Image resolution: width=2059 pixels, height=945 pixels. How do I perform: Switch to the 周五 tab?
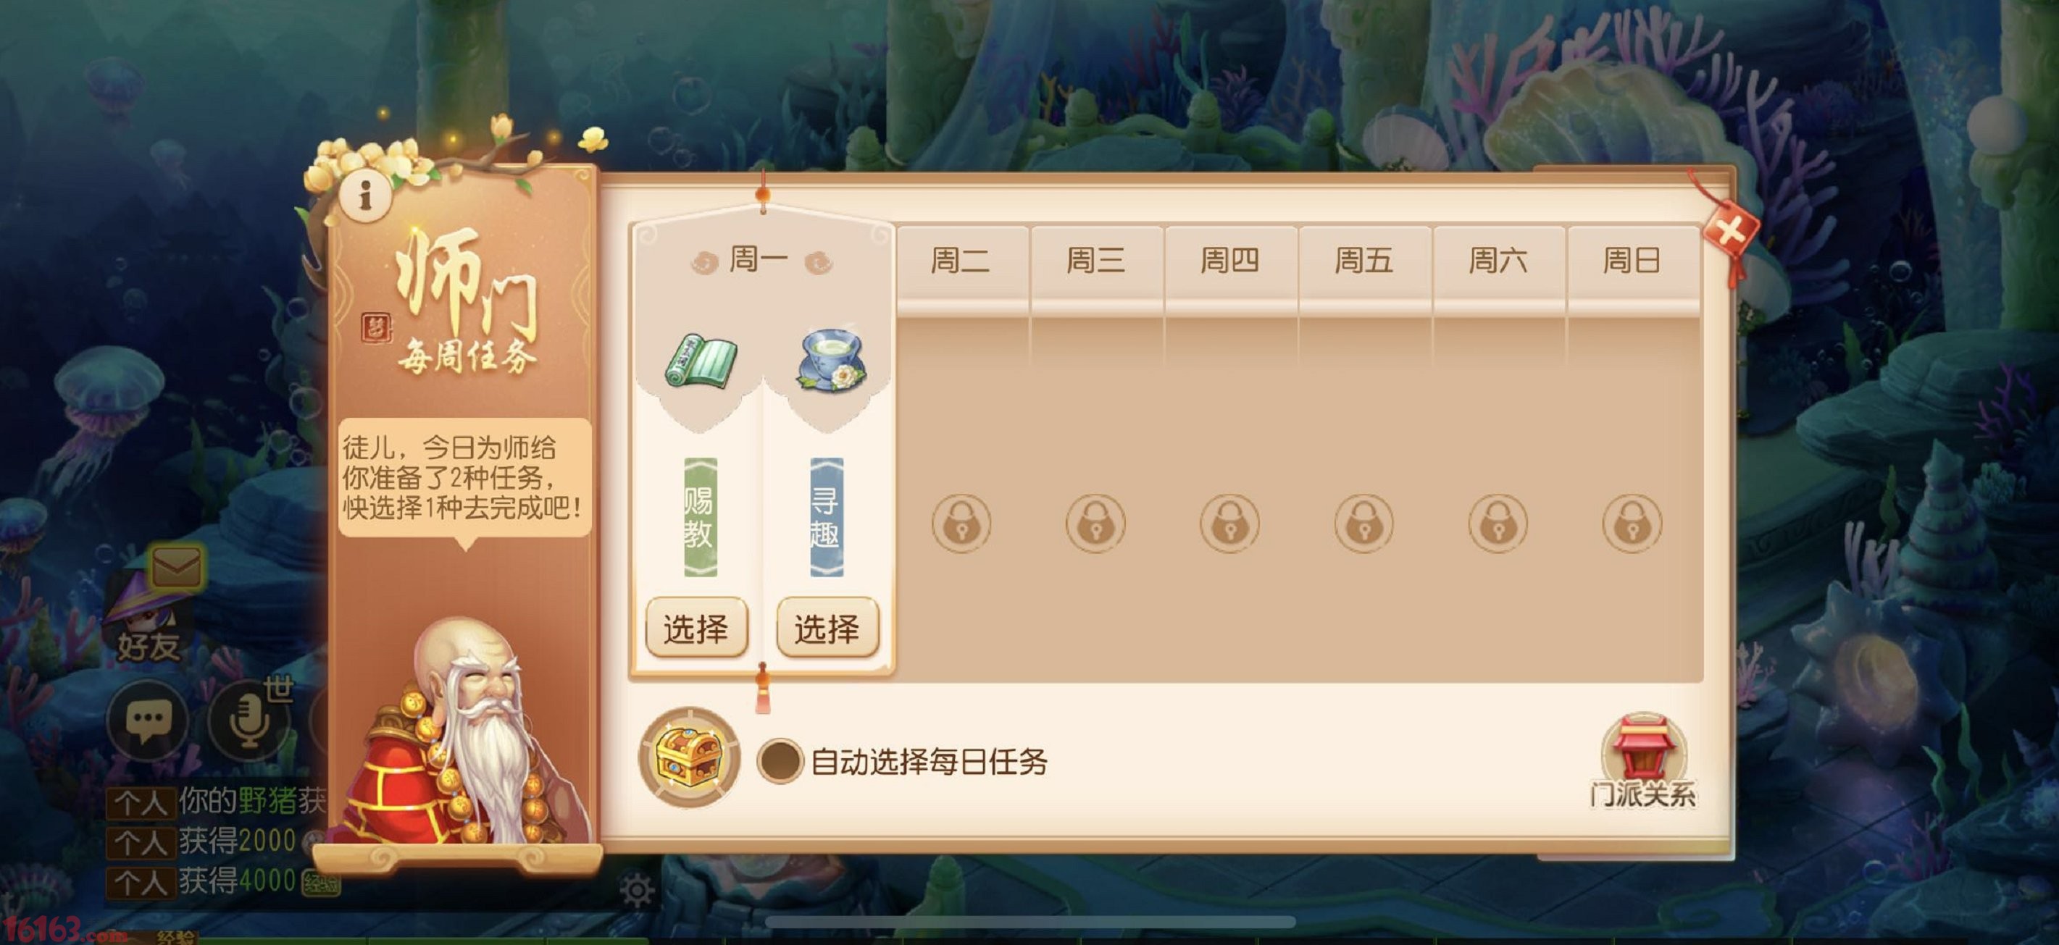coord(1363,261)
